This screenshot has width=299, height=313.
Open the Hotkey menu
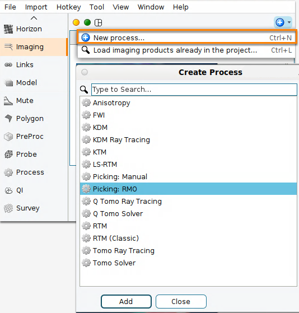tap(68, 7)
